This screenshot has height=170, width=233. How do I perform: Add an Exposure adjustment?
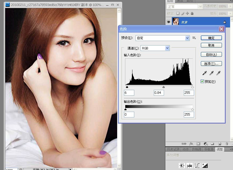[205, 165]
